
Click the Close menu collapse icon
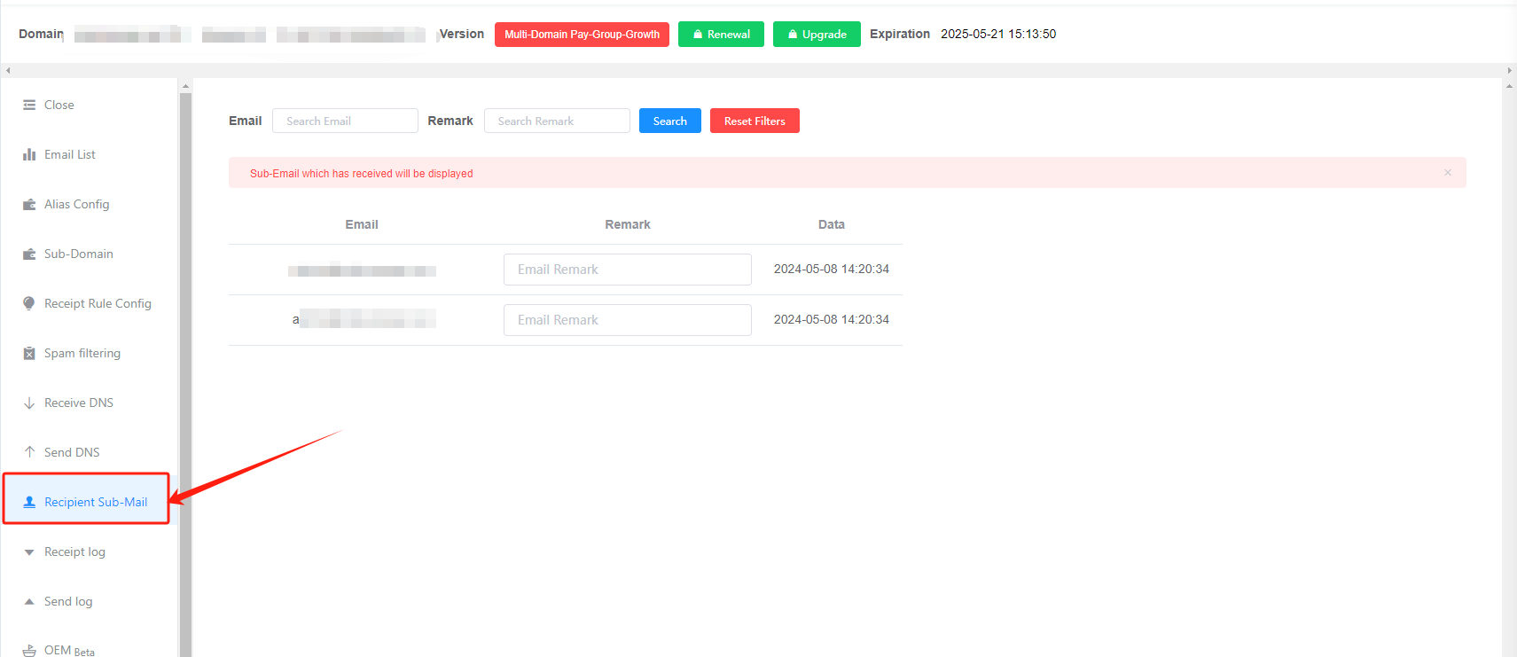pyautogui.click(x=29, y=105)
